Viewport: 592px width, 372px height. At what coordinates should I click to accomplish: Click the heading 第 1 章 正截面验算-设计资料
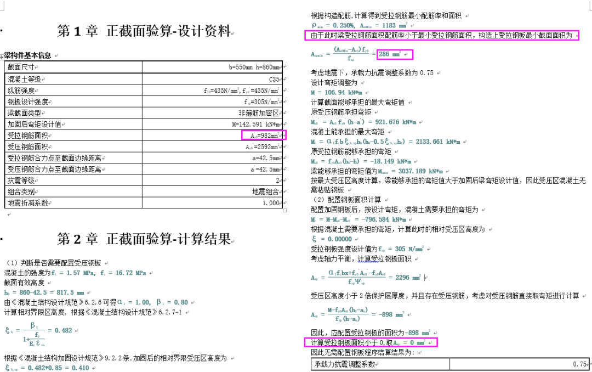pos(145,31)
